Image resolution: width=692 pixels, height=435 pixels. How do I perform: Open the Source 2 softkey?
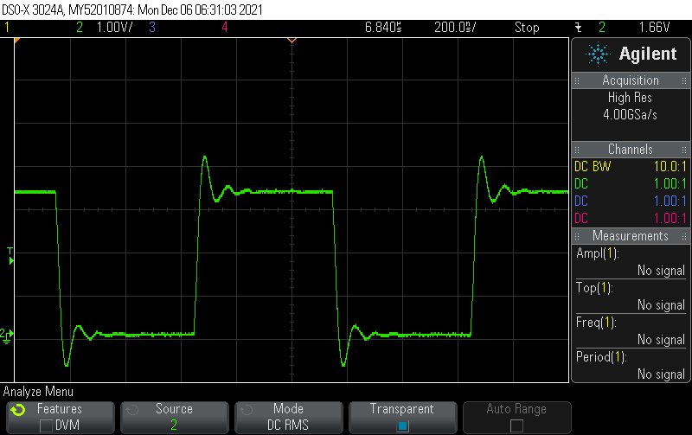click(x=175, y=417)
